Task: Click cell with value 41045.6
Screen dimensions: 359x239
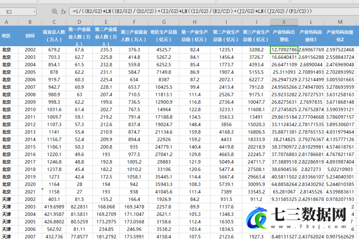Action: click(x=164, y=192)
